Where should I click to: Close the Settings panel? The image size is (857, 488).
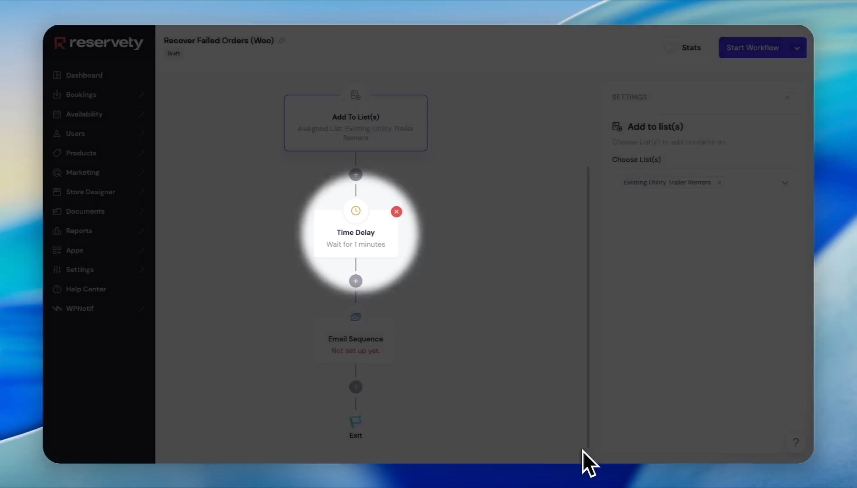788,97
